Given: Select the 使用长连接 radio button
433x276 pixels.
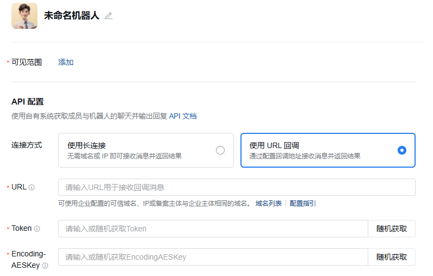Looking at the screenshot, I should [220, 150].
